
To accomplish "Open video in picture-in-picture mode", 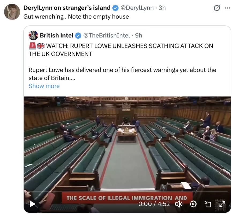I will [208, 204].
